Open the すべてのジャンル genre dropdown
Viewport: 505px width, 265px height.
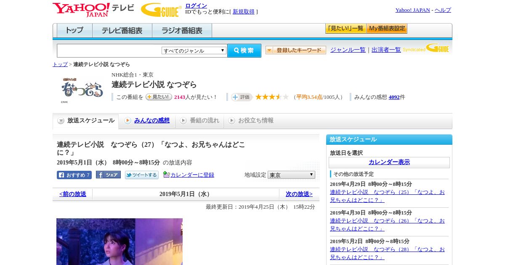pos(194,50)
